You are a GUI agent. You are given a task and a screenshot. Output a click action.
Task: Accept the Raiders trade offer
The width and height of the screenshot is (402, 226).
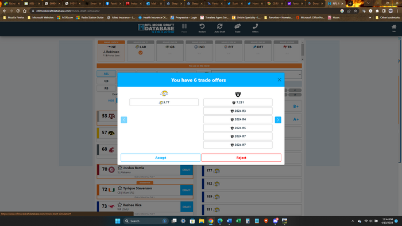pos(160,158)
